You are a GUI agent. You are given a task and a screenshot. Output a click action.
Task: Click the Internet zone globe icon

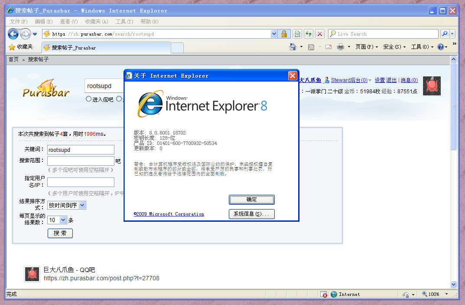pos(334,294)
